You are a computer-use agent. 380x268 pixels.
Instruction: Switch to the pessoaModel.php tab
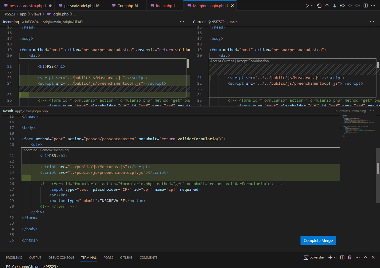pos(79,6)
